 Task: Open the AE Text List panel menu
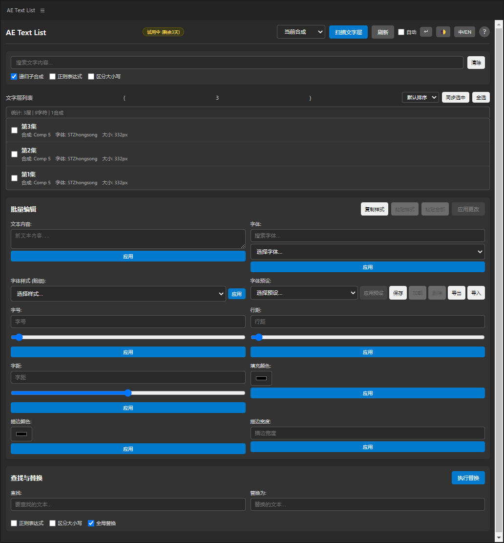[42, 10]
